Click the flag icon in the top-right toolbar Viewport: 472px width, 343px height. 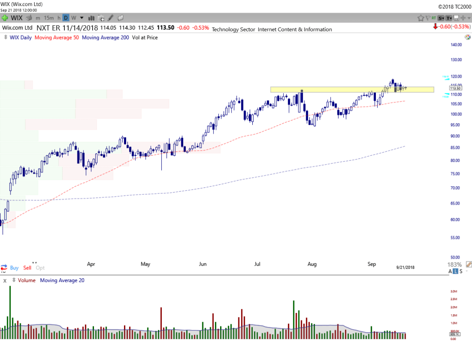tap(428, 18)
